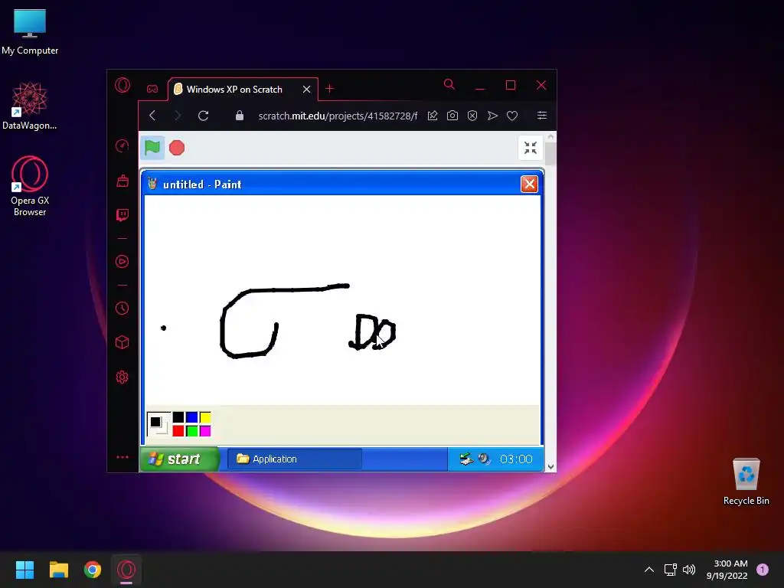Click the page scrollbar up arrow
The image size is (784, 588).
(x=550, y=136)
